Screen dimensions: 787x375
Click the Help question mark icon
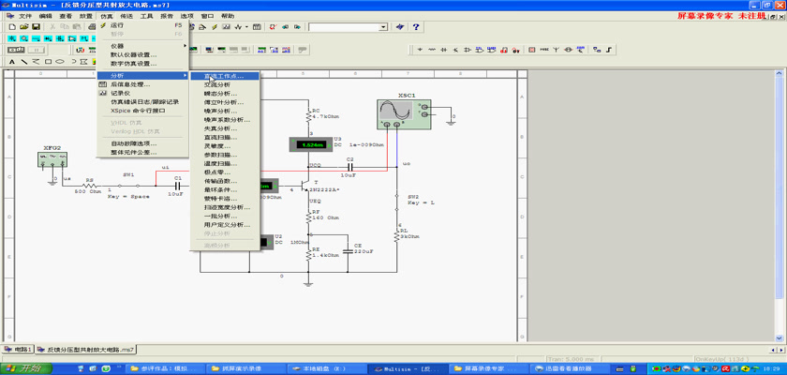coord(416,26)
